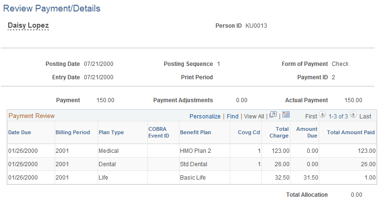The height and width of the screenshot is (202, 381).
Task: Sort by Total Charge column header
Action: click(x=279, y=132)
